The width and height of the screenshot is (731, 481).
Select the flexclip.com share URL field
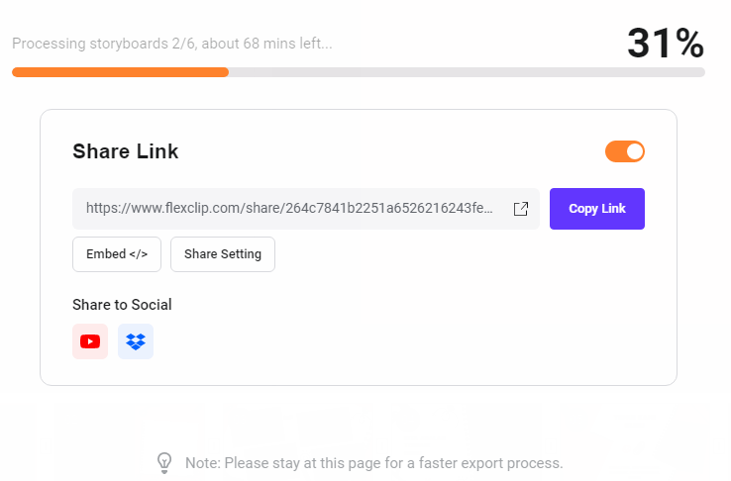click(x=306, y=209)
